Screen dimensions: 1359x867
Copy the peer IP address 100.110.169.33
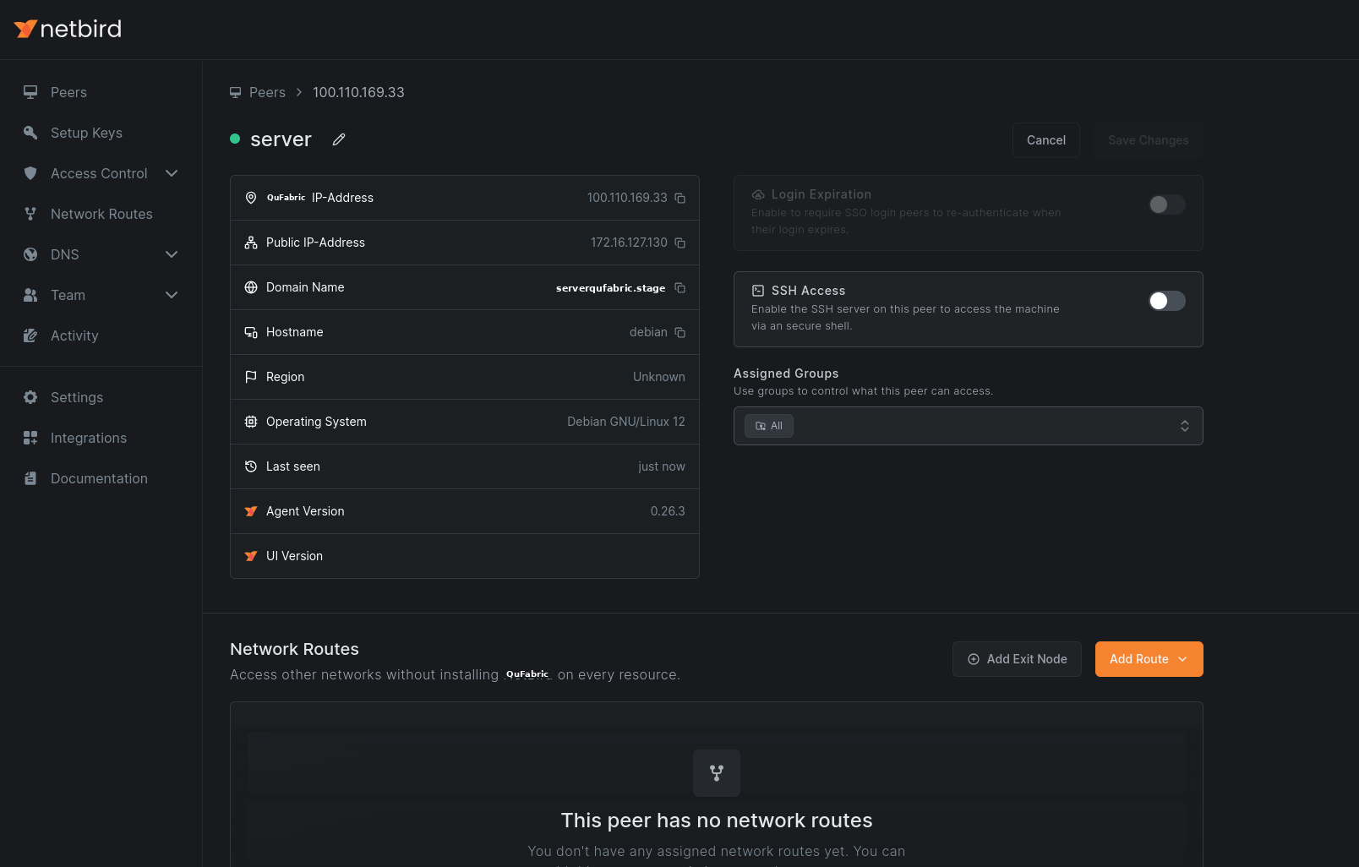(x=680, y=197)
